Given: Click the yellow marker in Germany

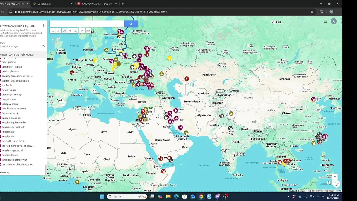Looking at the screenshot, I should point(95,60).
